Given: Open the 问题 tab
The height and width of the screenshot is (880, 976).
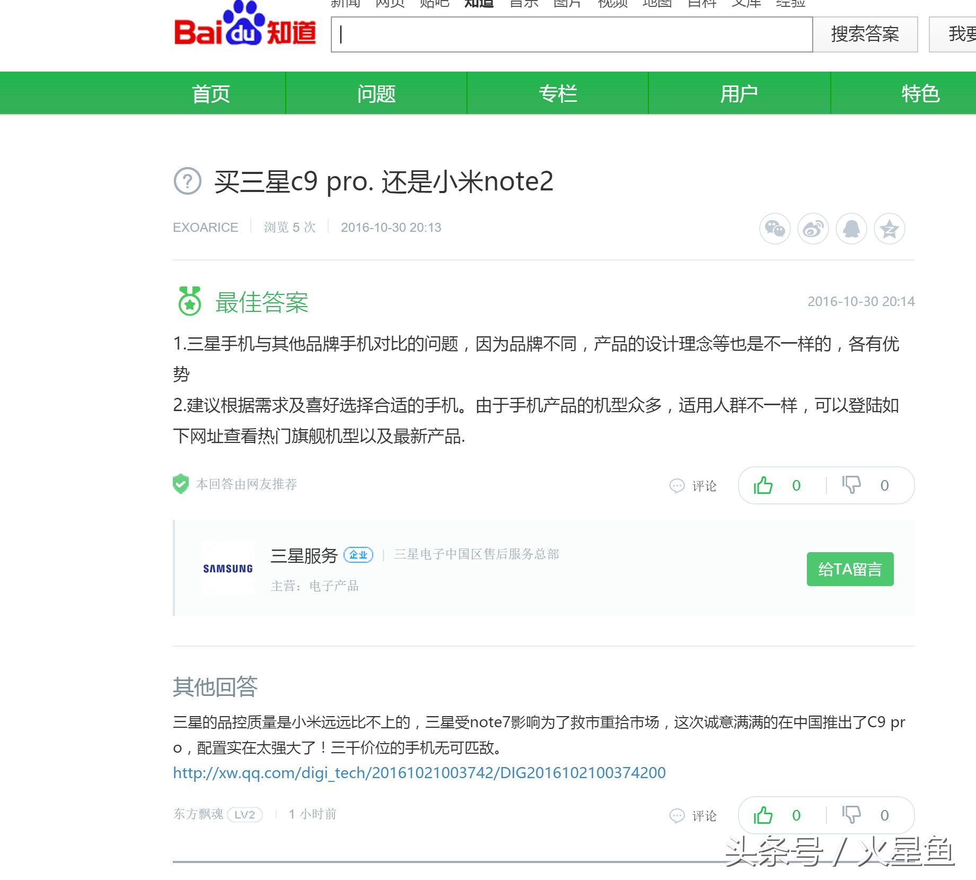Looking at the screenshot, I should coord(376,93).
